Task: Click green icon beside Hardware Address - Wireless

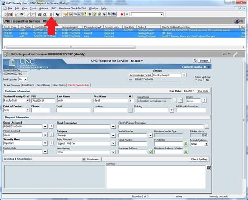Action: pos(186,152)
